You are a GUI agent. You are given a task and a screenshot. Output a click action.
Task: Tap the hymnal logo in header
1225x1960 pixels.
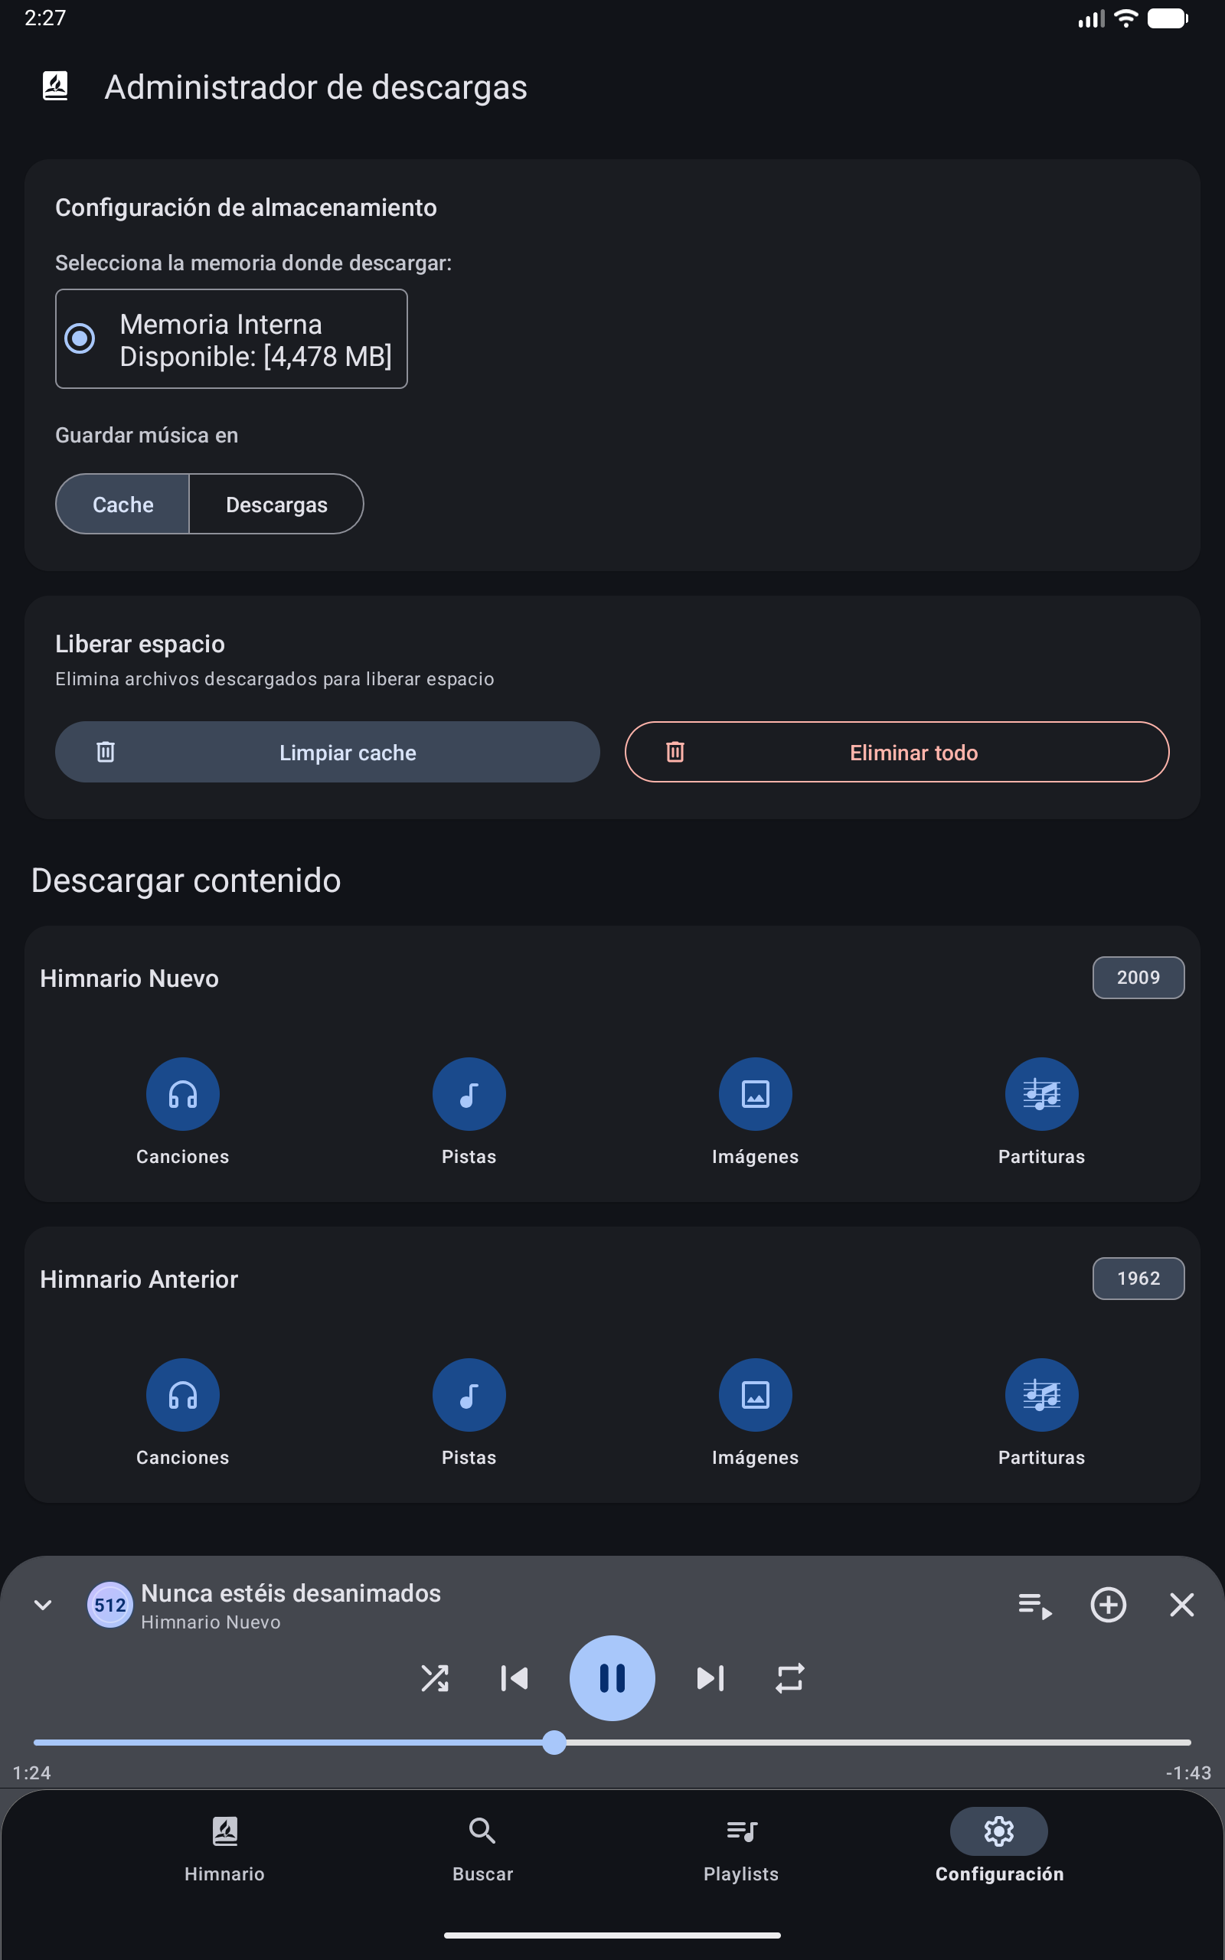point(55,86)
